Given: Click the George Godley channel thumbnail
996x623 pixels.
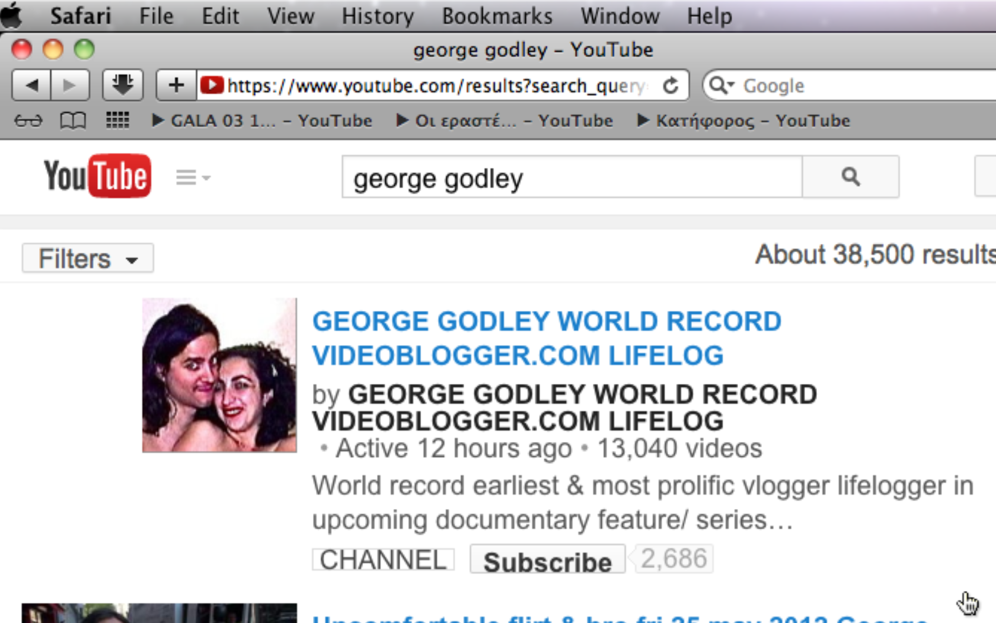Looking at the screenshot, I should pos(219,376).
